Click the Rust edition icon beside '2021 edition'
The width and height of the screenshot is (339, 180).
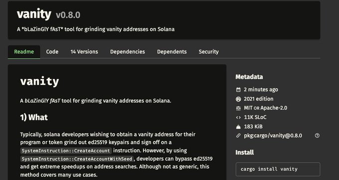pyautogui.click(x=238, y=99)
